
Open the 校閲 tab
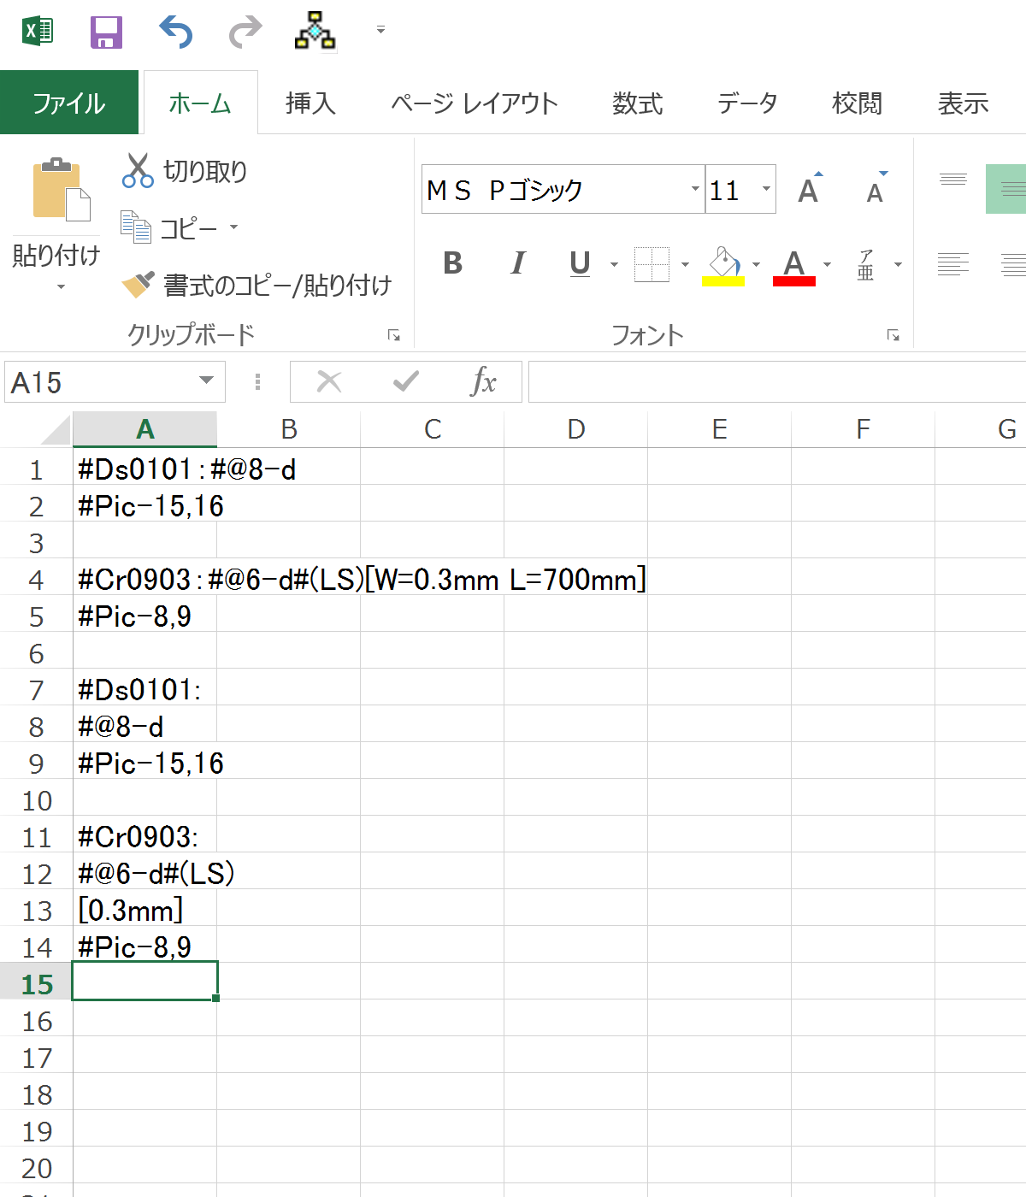coord(857,103)
